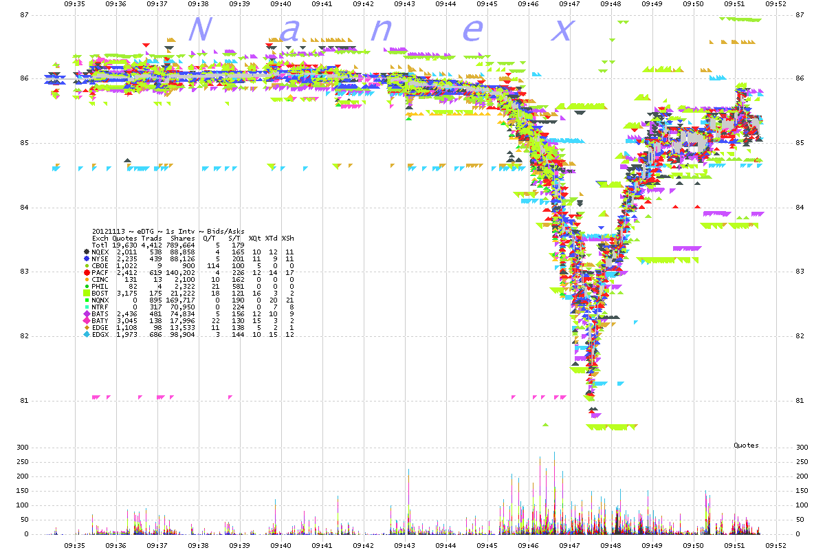The height and width of the screenshot is (550, 825).
Task: Click the 'Totl' row label
Action: coord(100,245)
